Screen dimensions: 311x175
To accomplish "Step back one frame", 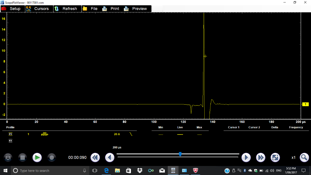I will click(x=109, y=158).
